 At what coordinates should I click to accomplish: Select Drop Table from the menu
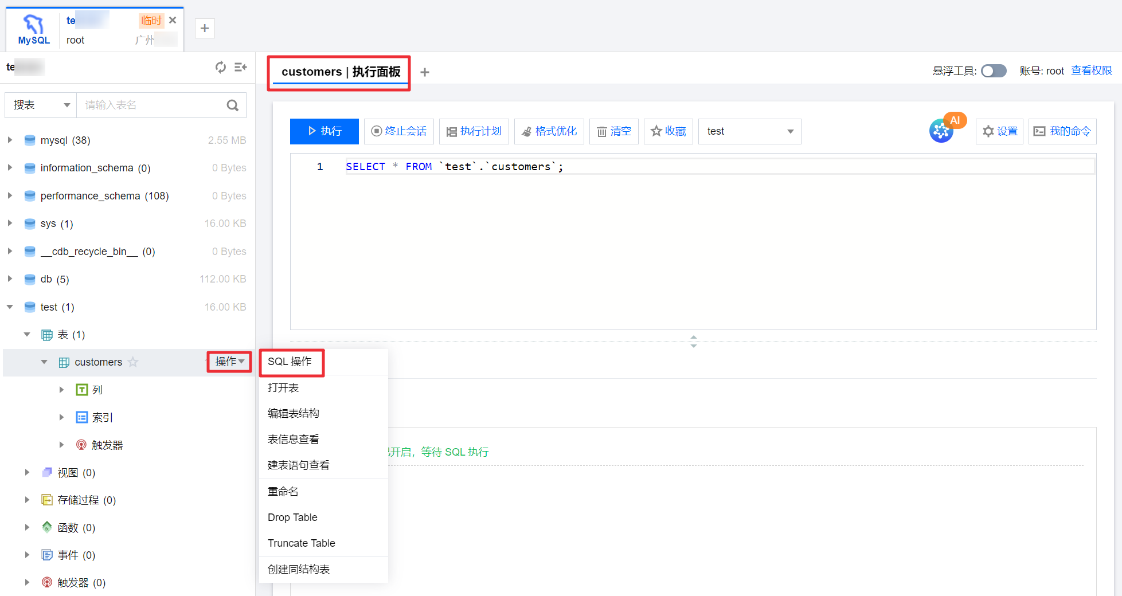tap(292, 517)
